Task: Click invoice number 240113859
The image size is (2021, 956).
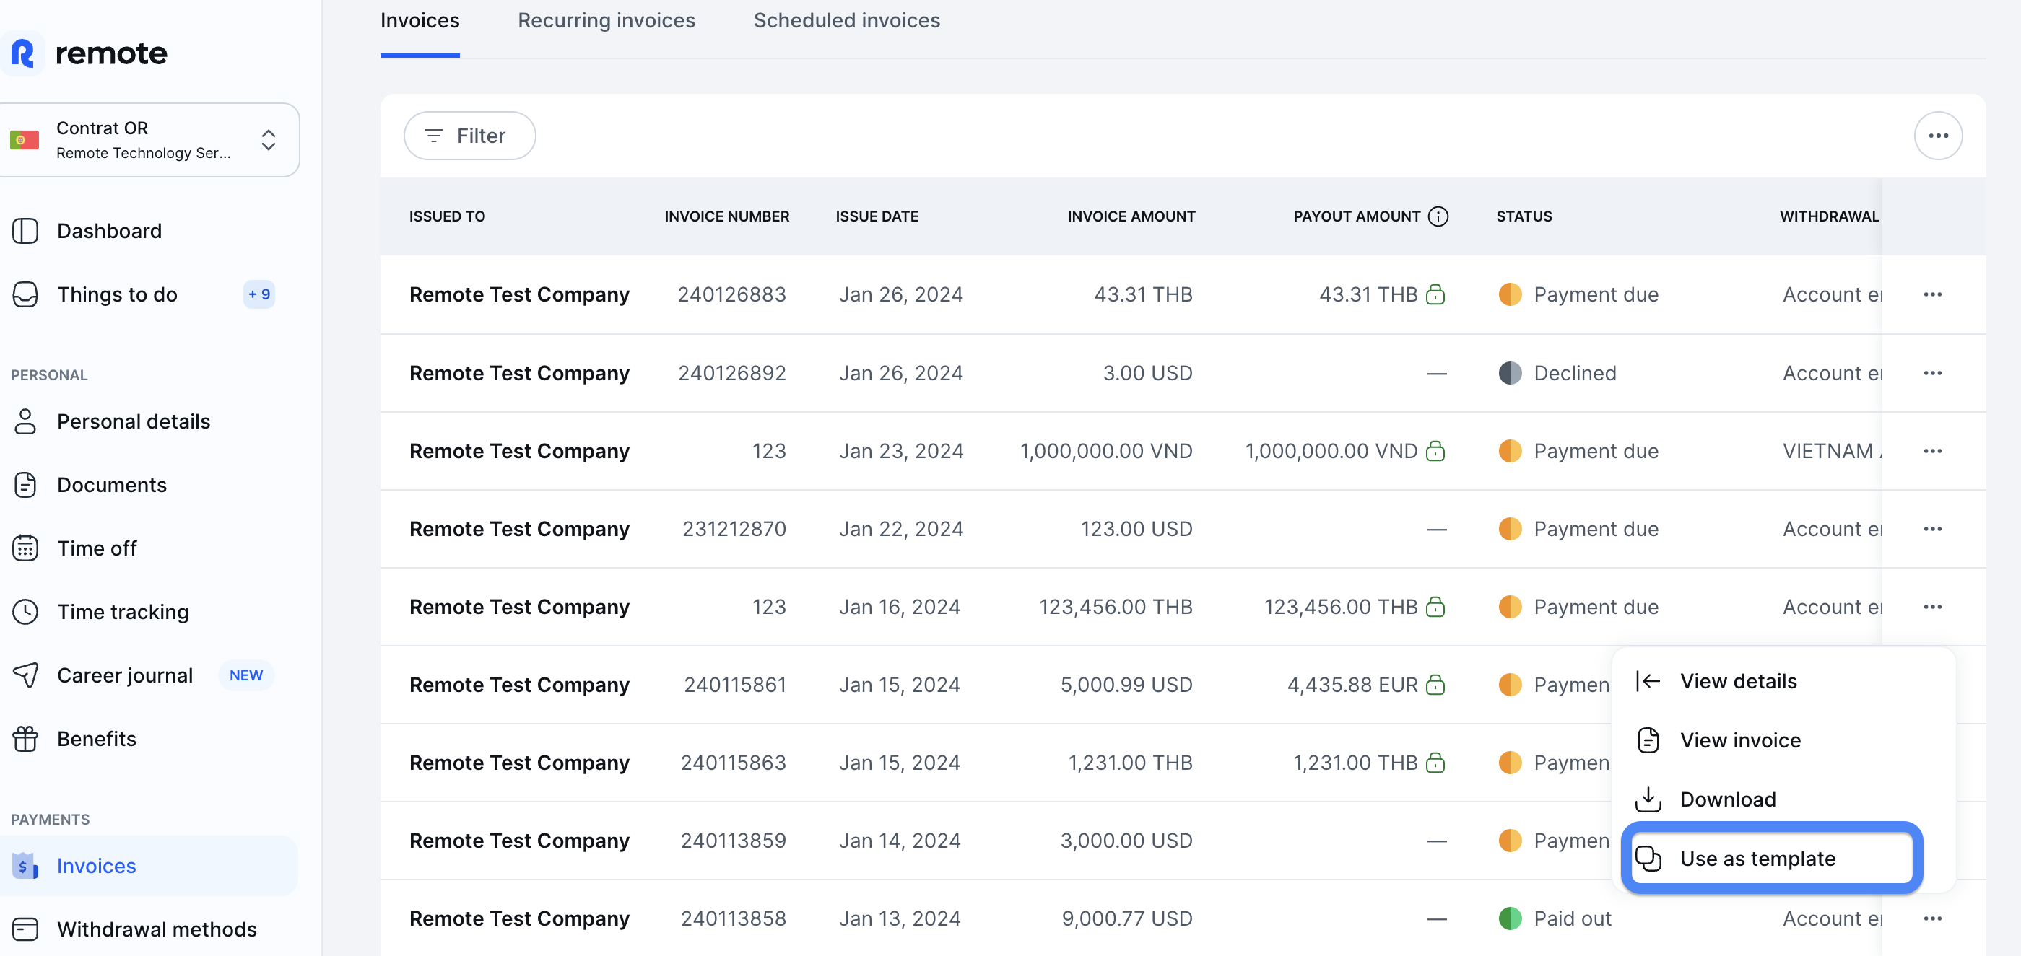Action: (733, 841)
